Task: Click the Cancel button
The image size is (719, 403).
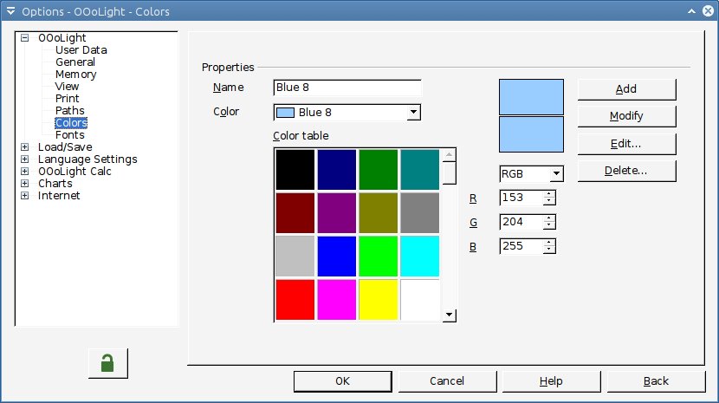Action: pyautogui.click(x=447, y=381)
